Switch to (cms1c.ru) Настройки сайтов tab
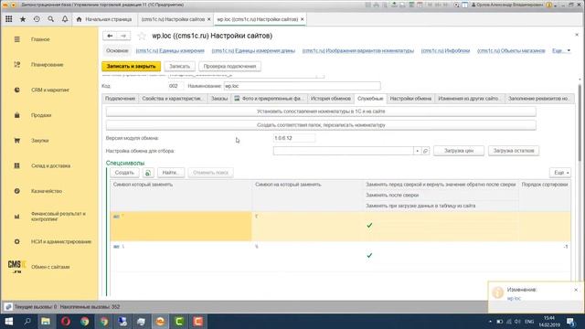This screenshot has width=585, height=329. [173, 19]
